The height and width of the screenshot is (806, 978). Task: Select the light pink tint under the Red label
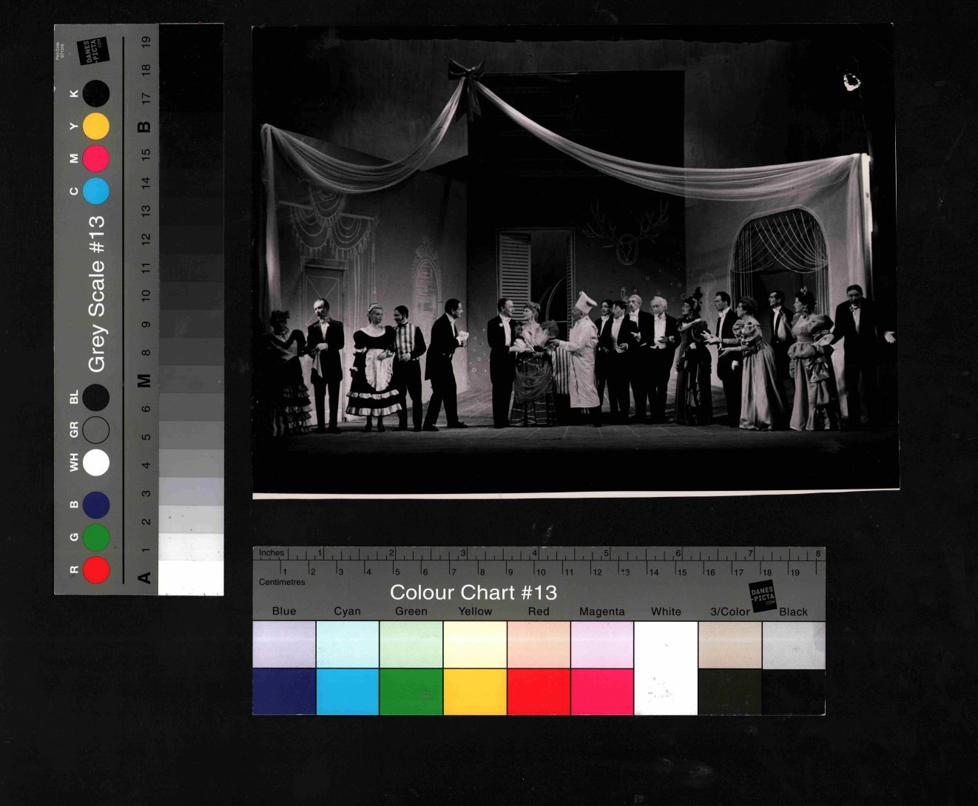tap(539, 644)
